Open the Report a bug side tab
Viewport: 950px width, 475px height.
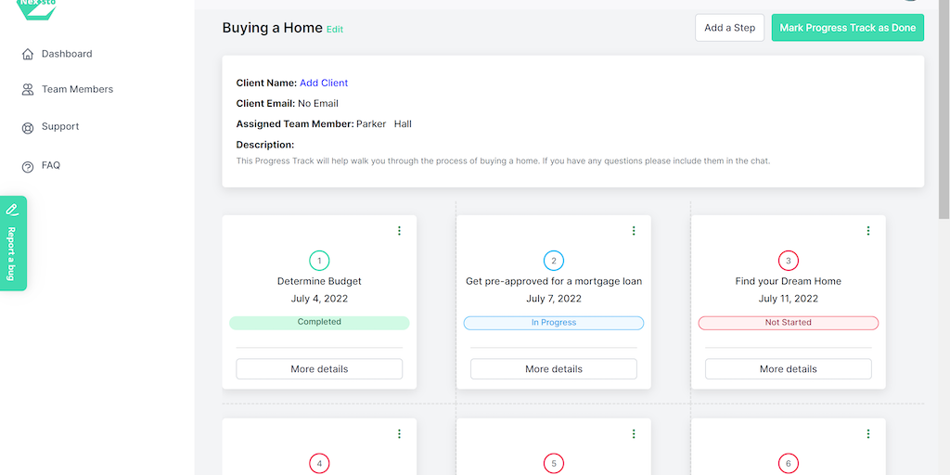point(13,243)
